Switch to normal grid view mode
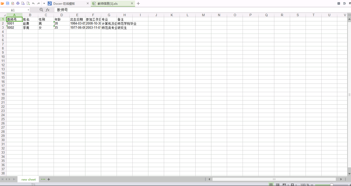The image size is (351, 186). [x=271, y=185]
